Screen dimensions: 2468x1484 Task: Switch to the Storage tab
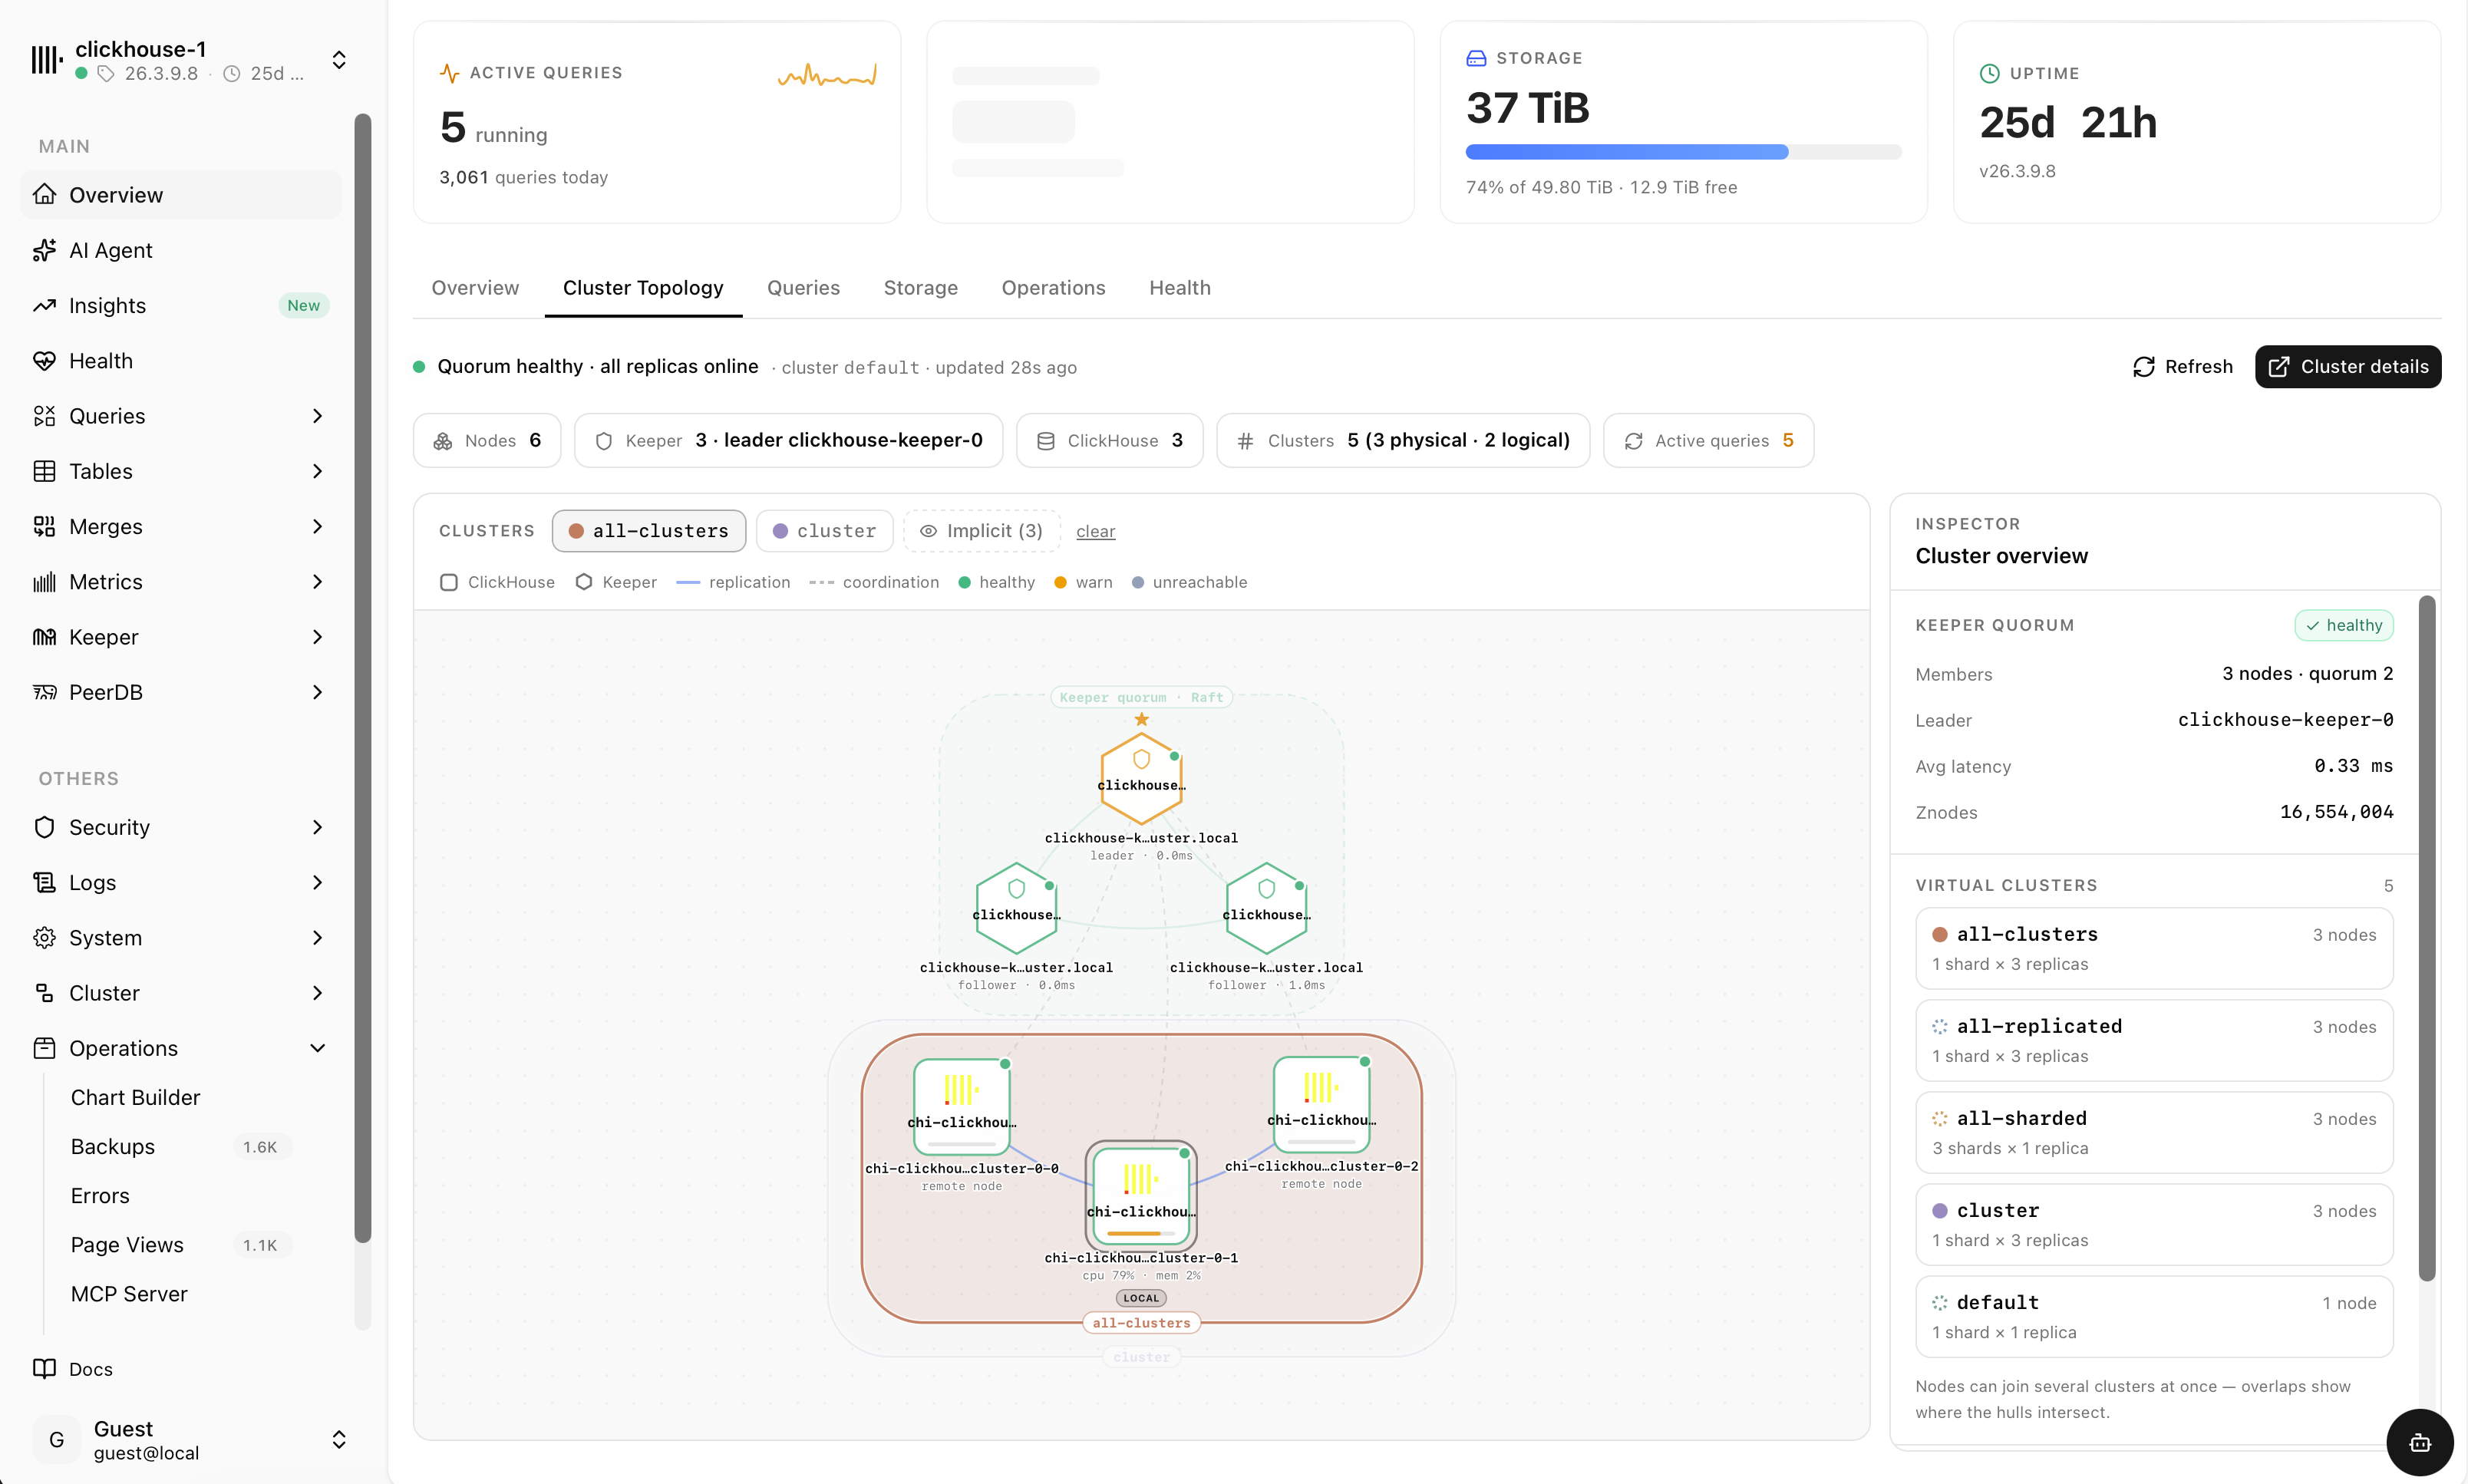pos(920,288)
